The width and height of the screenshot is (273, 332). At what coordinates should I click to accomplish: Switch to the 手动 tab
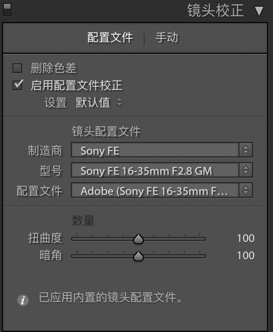[x=167, y=37]
